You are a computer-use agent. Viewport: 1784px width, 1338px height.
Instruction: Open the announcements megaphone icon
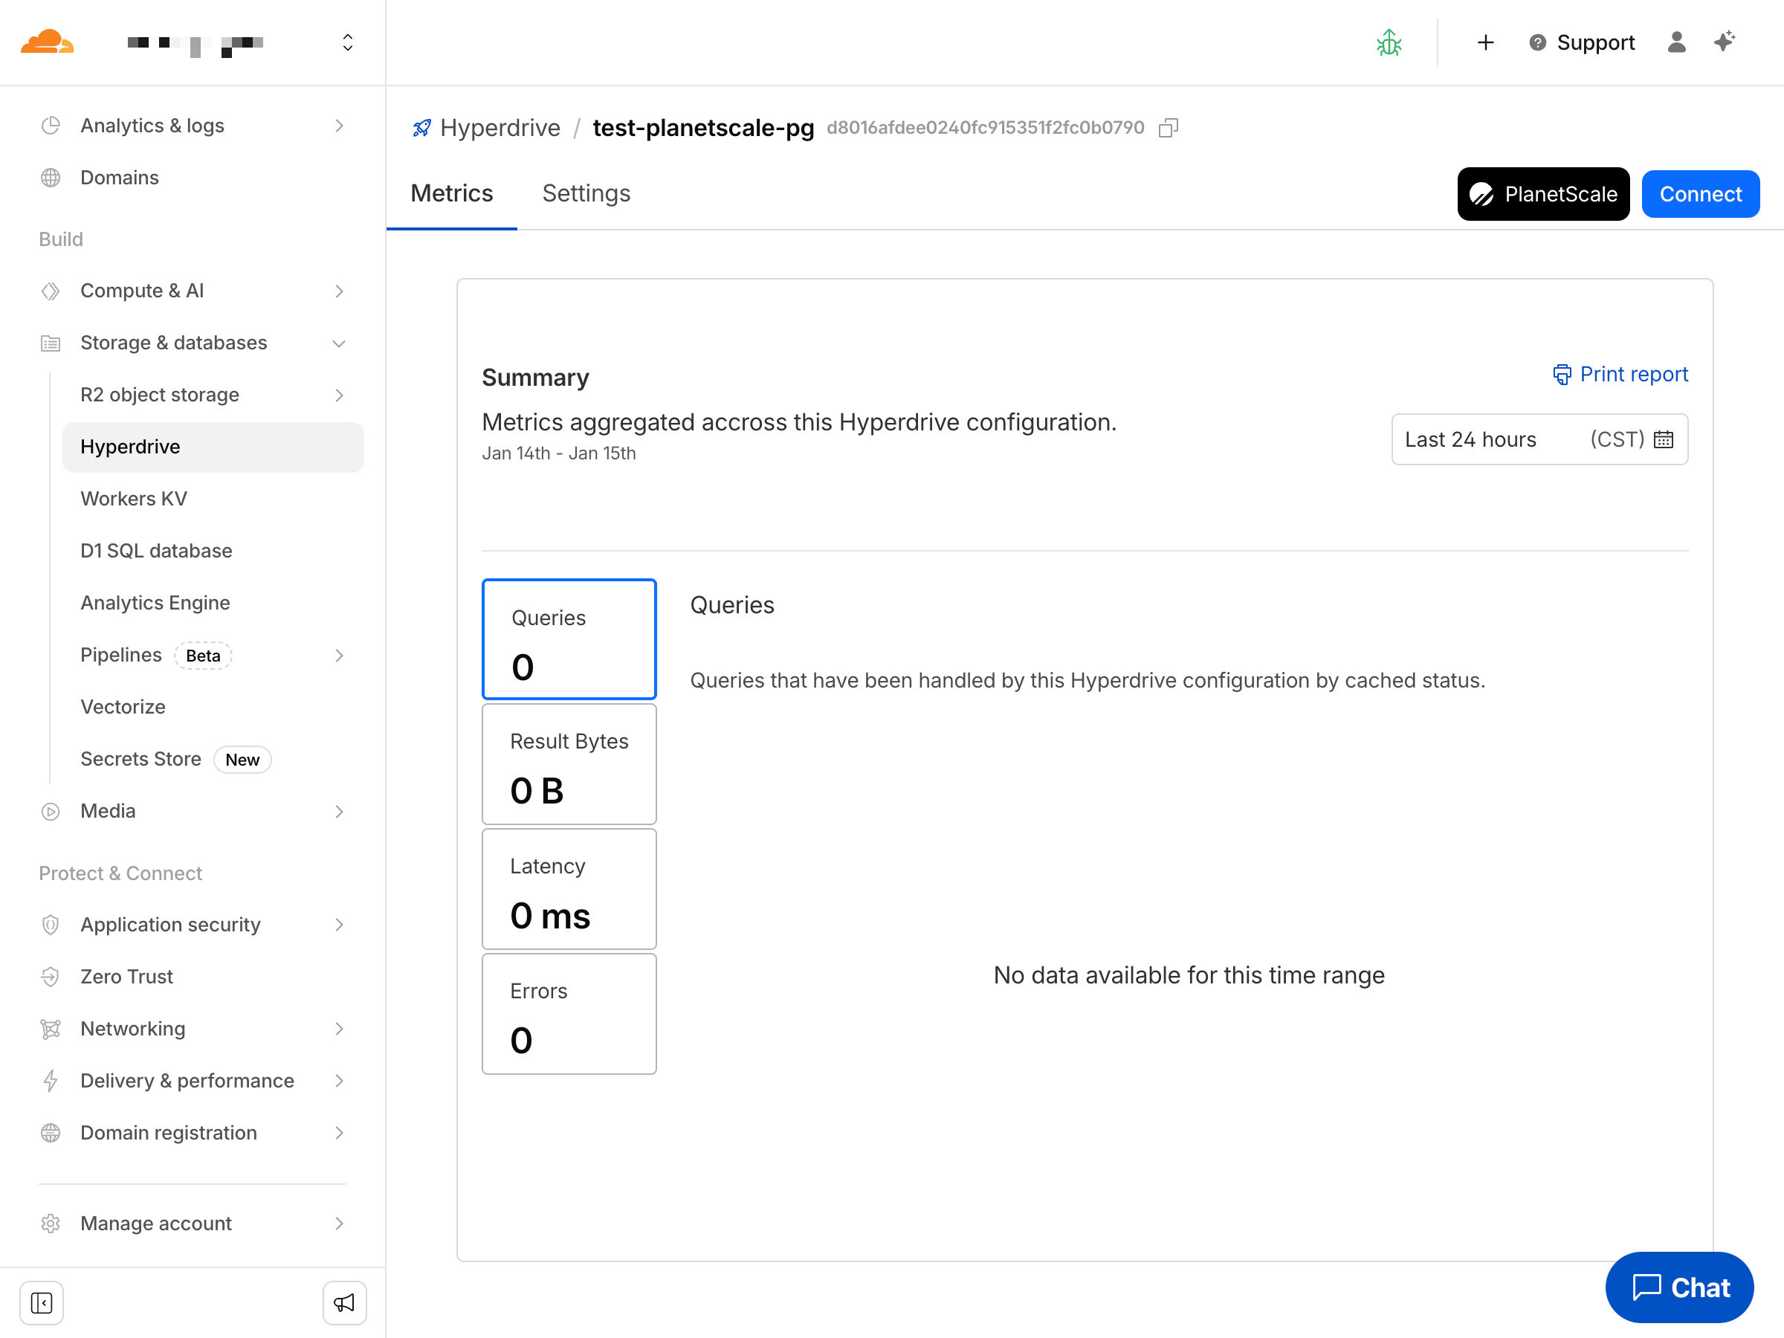pos(344,1302)
